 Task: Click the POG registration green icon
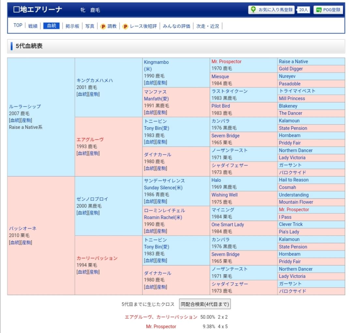[x=318, y=10]
